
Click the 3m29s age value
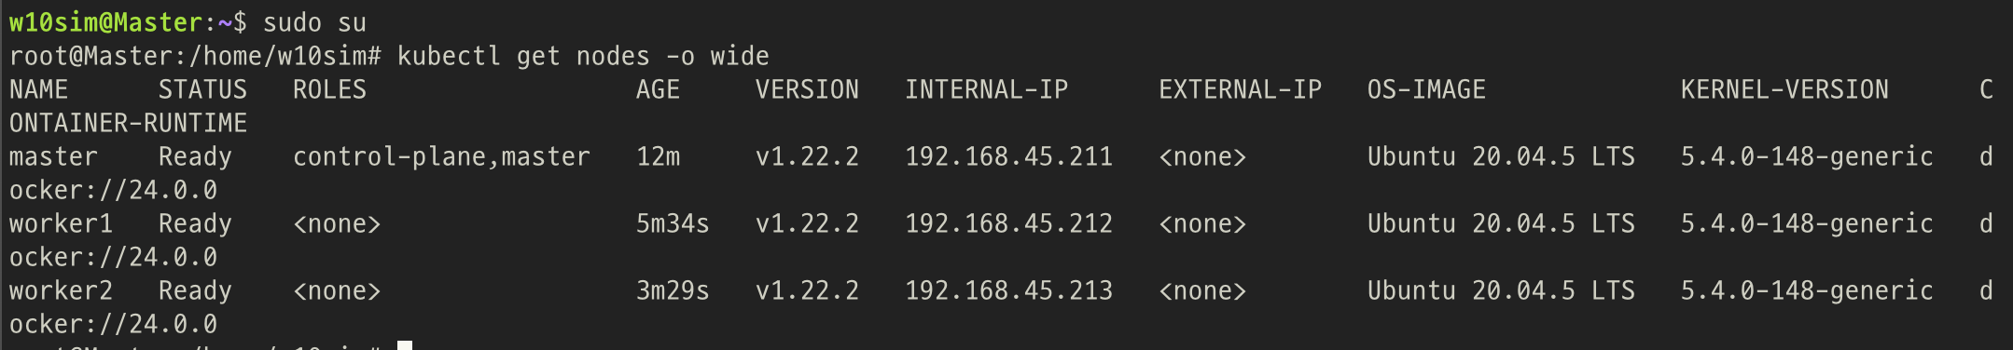tap(673, 290)
